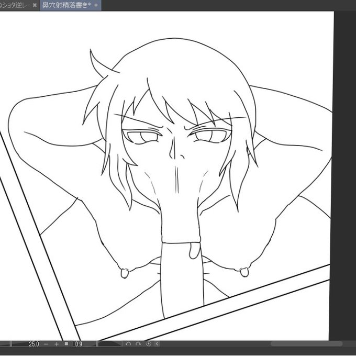Select the active highlighted document tab
This screenshot has width=356, height=356.
tap(71, 5)
